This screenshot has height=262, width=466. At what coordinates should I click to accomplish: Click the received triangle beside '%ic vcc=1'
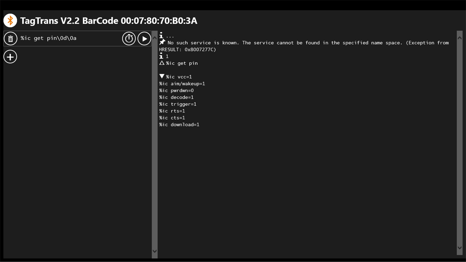[162, 76]
